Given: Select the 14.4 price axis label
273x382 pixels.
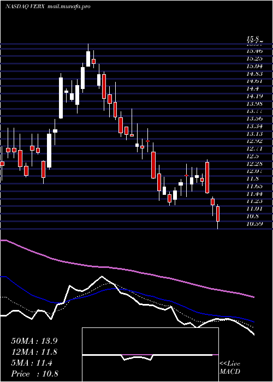Looking at the screenshot, I should pyautogui.click(x=252, y=89).
